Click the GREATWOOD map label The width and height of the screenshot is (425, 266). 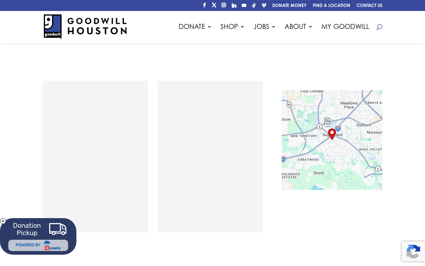coord(308,160)
